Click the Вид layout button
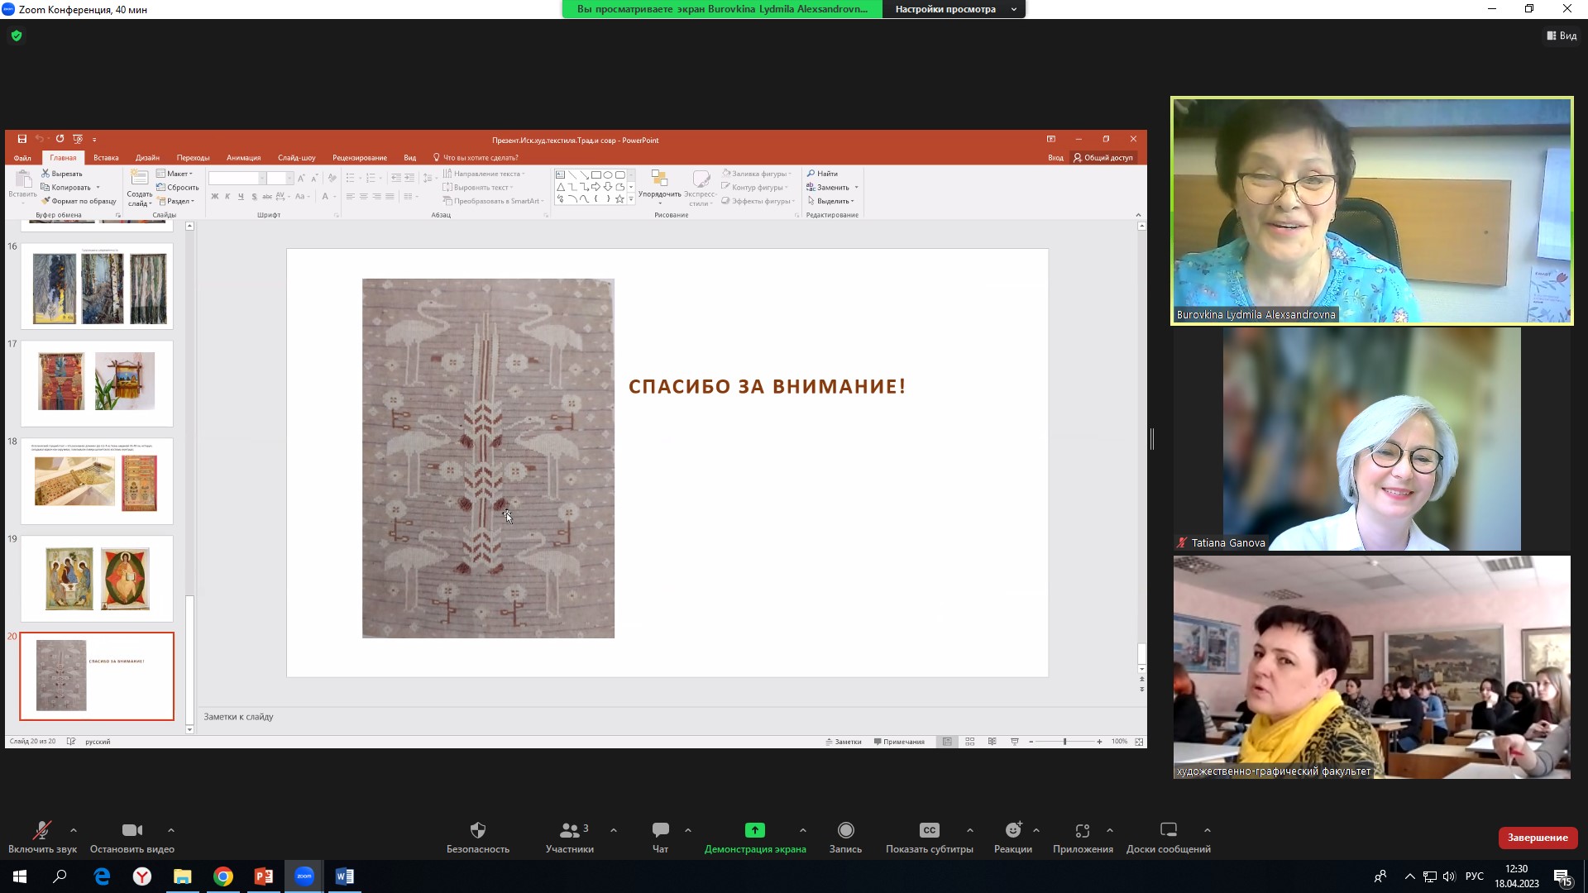Screen dimensions: 1588x893 point(1562,36)
